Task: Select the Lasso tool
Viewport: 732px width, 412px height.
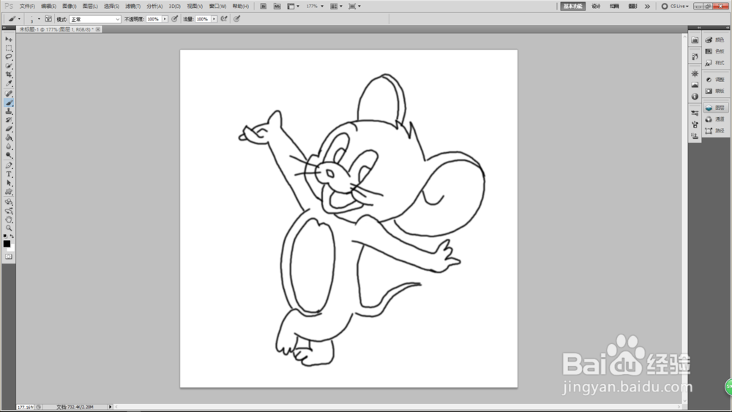Action: (8, 57)
